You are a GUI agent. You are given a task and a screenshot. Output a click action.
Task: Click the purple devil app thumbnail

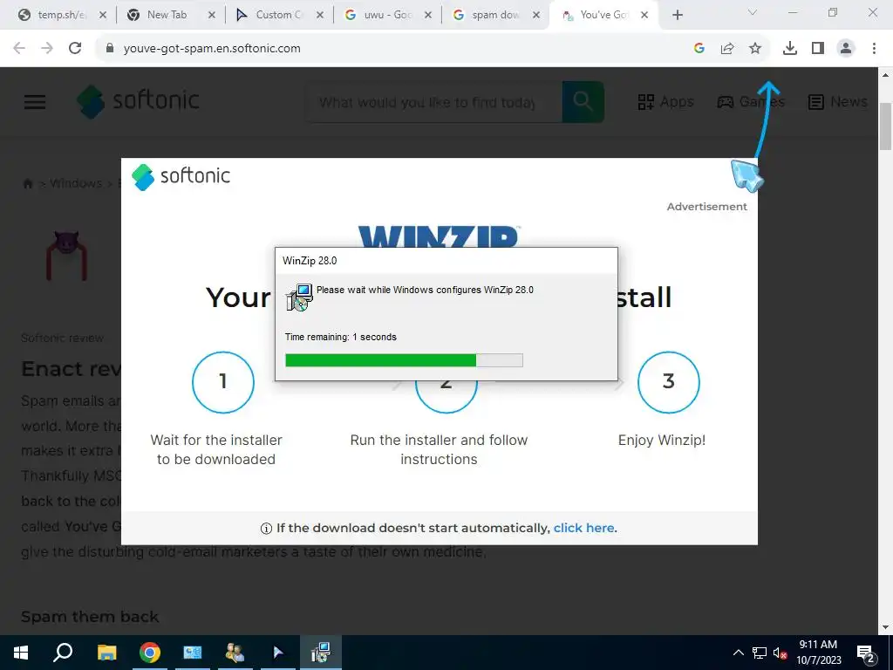pyautogui.click(x=66, y=256)
